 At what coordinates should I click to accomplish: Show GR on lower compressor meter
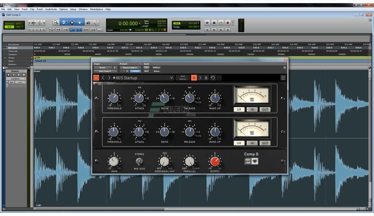coord(239,143)
